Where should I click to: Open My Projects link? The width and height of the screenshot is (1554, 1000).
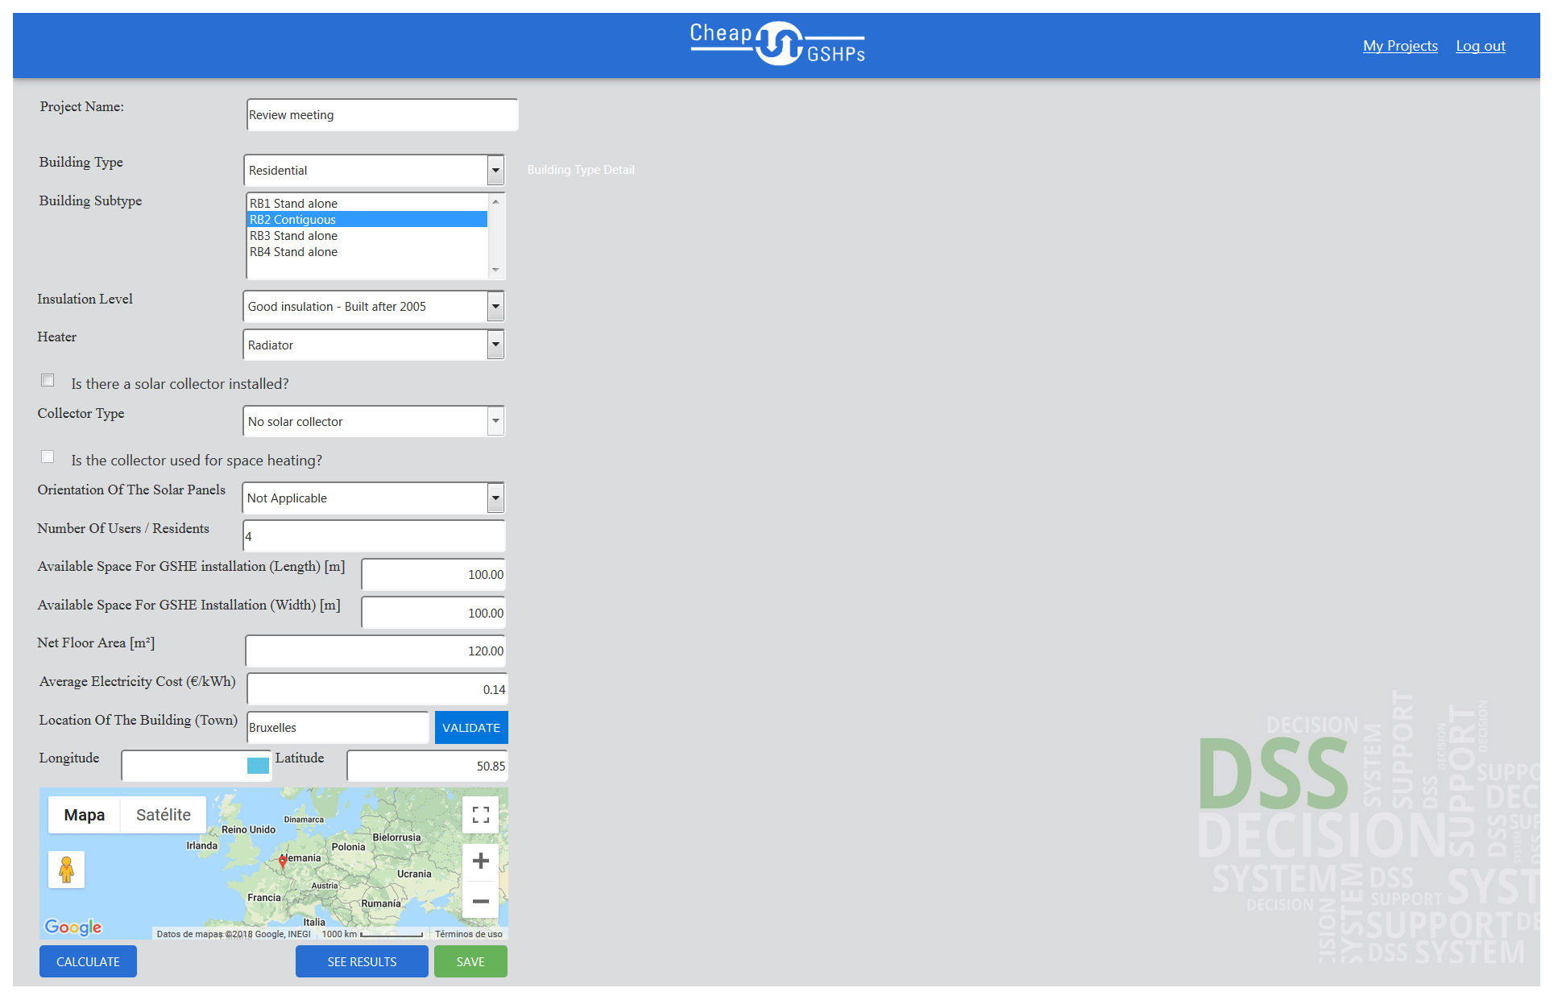pos(1399,46)
